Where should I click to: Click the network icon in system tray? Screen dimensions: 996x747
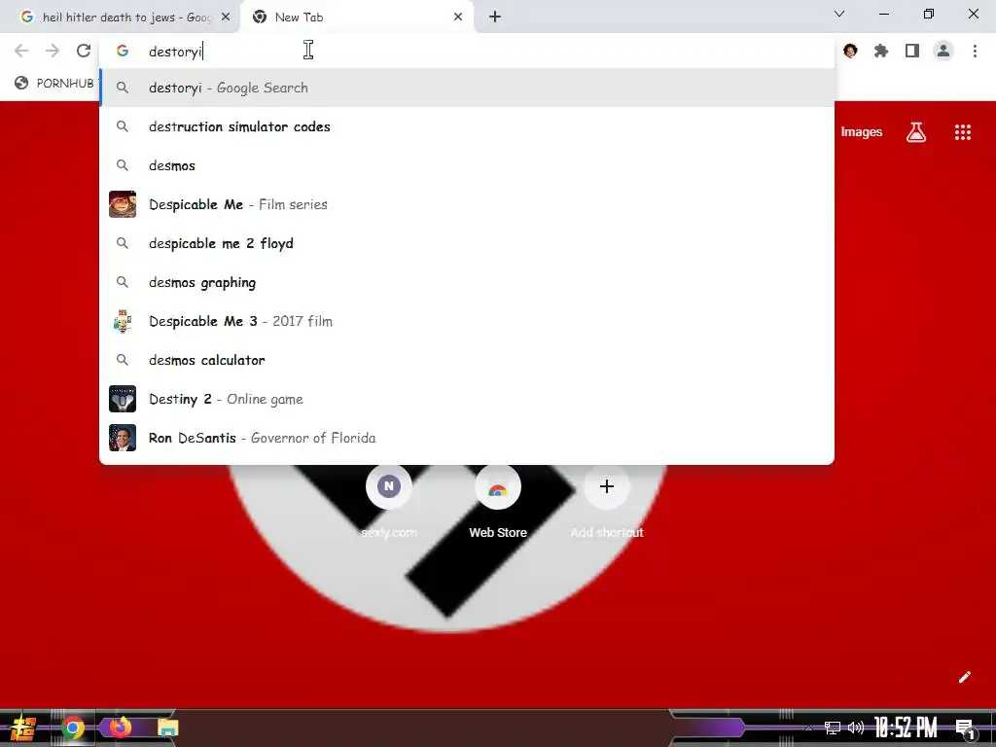tap(833, 728)
